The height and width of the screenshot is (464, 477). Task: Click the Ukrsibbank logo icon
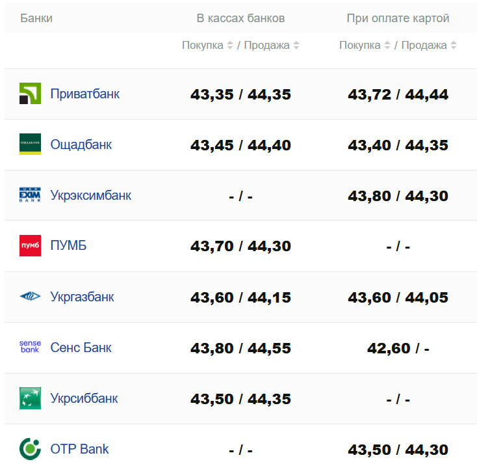tap(30, 398)
